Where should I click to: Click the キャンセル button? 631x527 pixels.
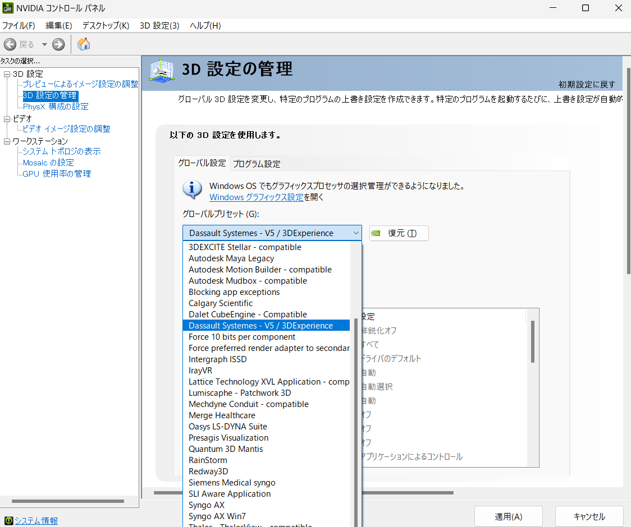point(589,516)
